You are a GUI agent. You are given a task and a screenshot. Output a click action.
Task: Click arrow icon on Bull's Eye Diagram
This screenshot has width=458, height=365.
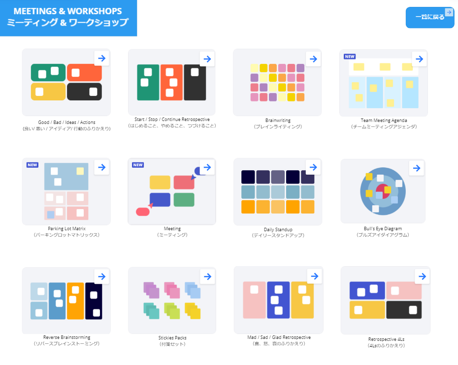(x=417, y=168)
